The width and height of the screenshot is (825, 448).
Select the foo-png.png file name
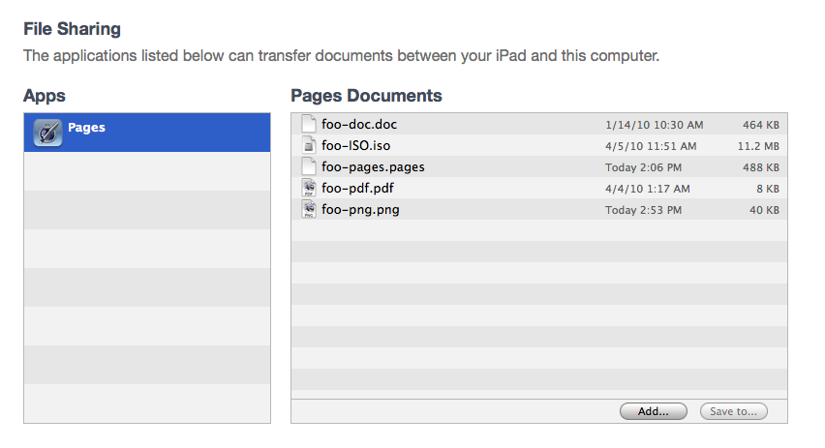(x=360, y=210)
